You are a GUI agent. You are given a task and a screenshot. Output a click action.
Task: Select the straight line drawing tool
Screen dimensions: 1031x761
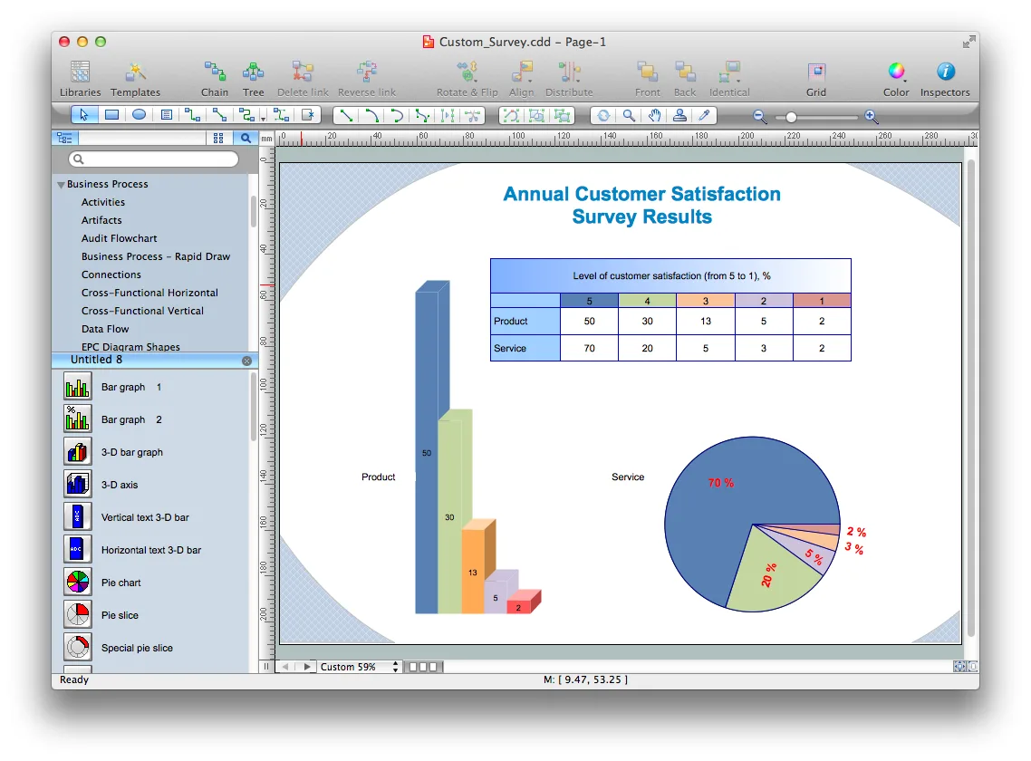346,116
